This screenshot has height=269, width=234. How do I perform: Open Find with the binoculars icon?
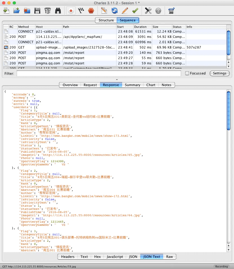[58, 11]
